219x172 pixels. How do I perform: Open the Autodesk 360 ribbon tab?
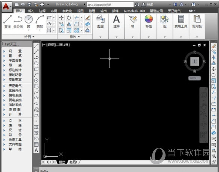pyautogui.click(x=134, y=11)
